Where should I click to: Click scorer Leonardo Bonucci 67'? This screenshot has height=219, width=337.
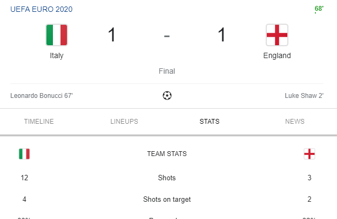coord(42,96)
